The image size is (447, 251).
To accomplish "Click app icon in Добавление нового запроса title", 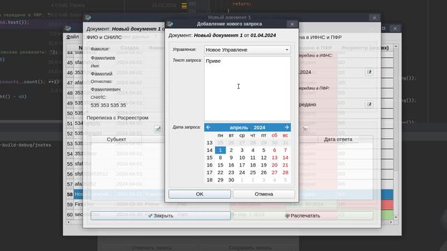I will point(170,24).
